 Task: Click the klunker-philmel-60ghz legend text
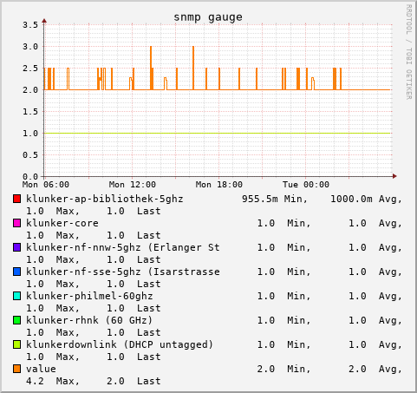click(89, 296)
